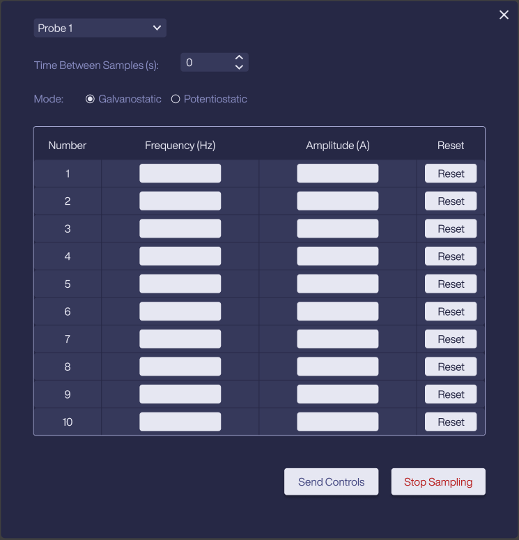Reset row 2

click(x=451, y=201)
